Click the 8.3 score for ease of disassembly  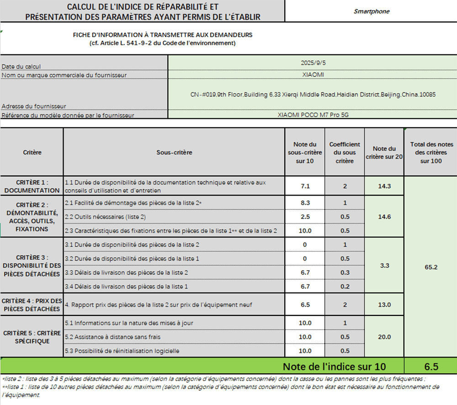click(x=305, y=202)
